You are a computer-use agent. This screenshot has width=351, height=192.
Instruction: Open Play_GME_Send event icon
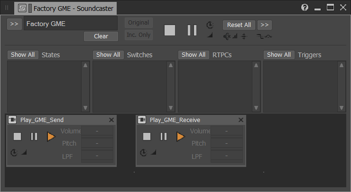tap(12, 120)
